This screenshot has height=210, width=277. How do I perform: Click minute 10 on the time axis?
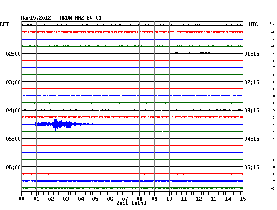point(169,199)
